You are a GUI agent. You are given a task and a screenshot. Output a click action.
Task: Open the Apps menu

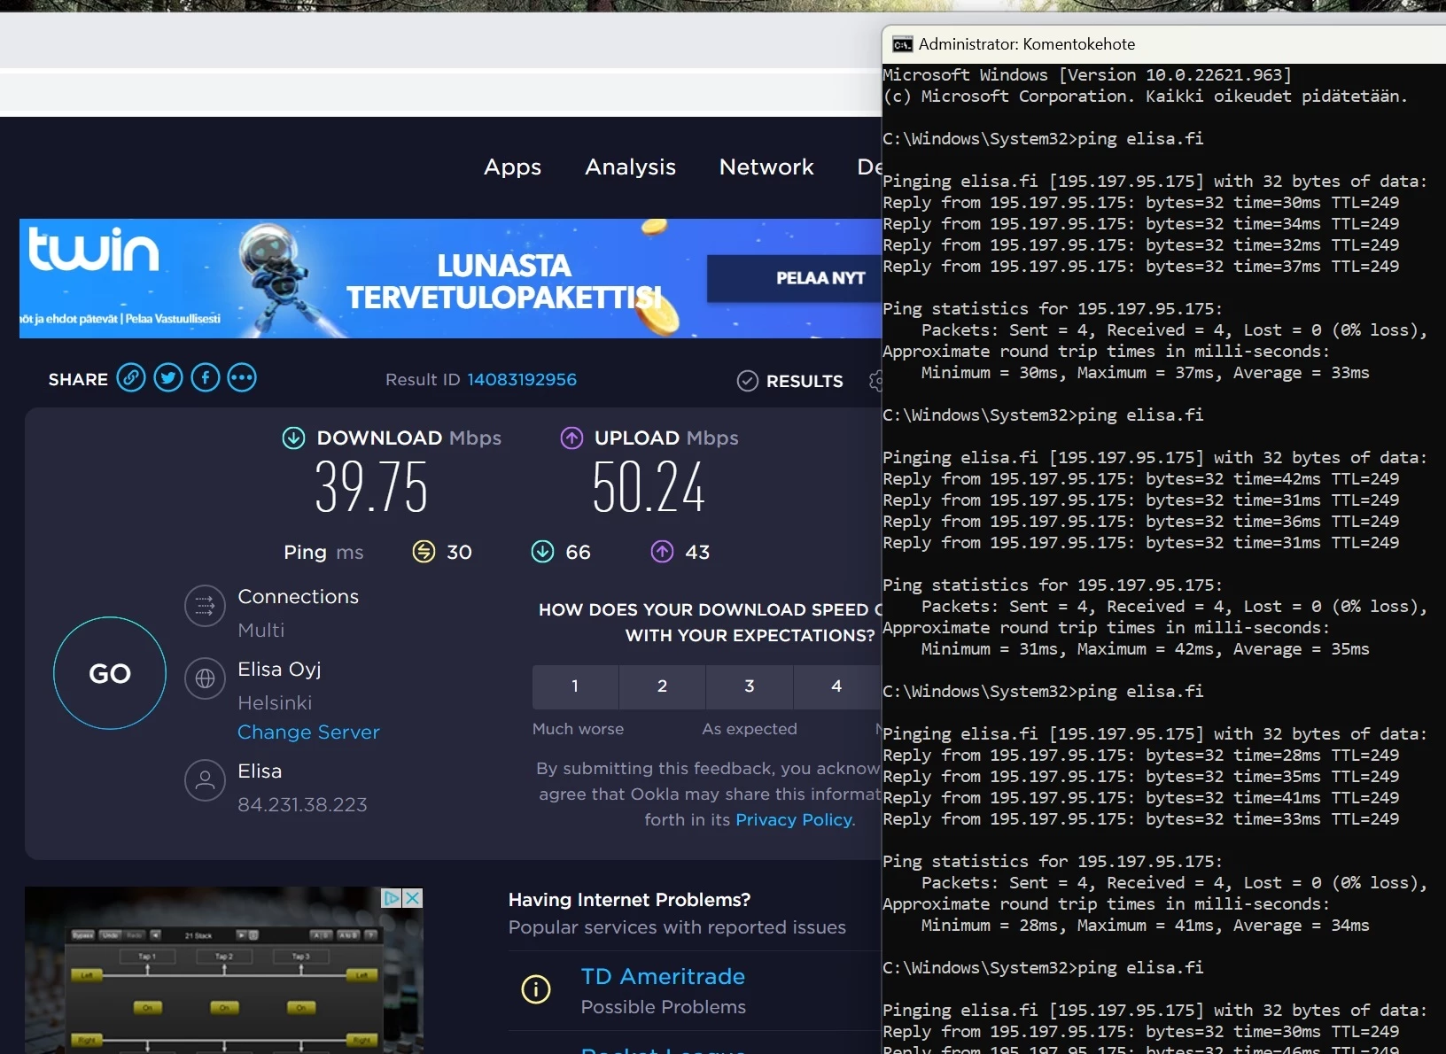[x=512, y=167]
